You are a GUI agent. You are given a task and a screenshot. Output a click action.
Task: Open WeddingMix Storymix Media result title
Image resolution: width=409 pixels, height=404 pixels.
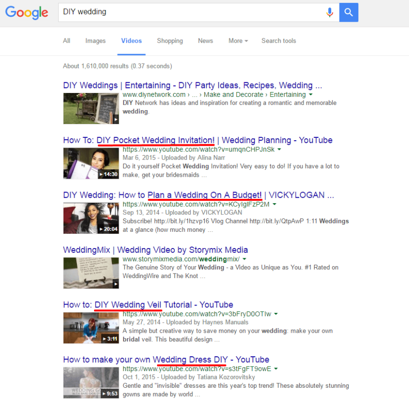(x=156, y=250)
